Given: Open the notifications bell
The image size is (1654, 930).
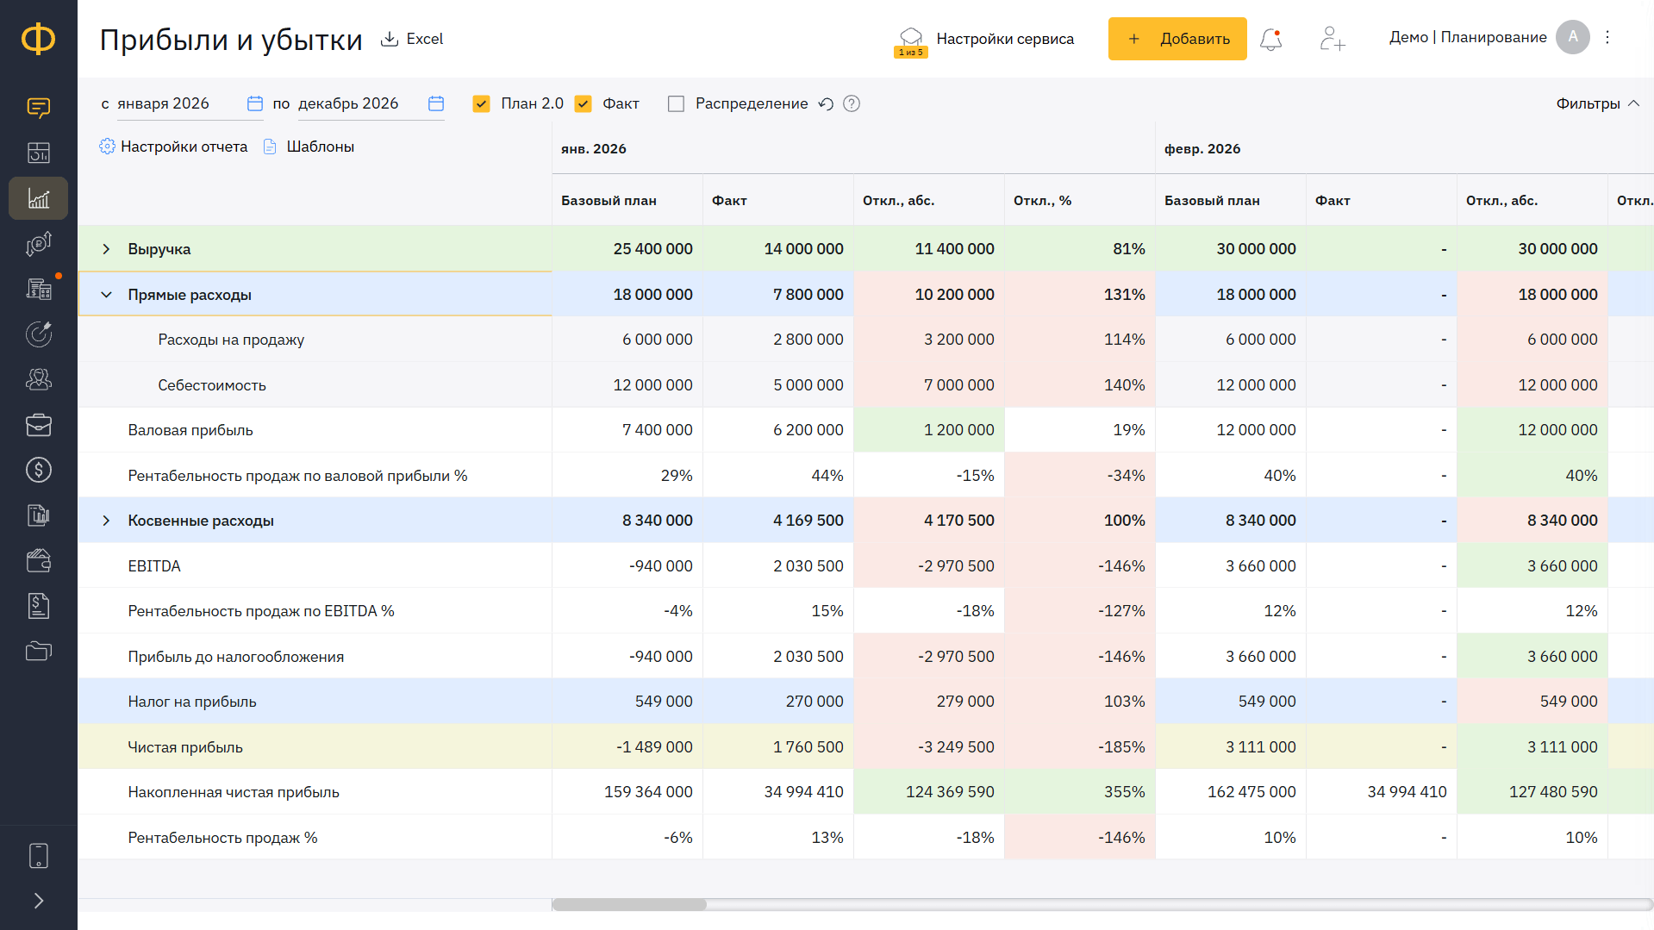Looking at the screenshot, I should [x=1270, y=39].
